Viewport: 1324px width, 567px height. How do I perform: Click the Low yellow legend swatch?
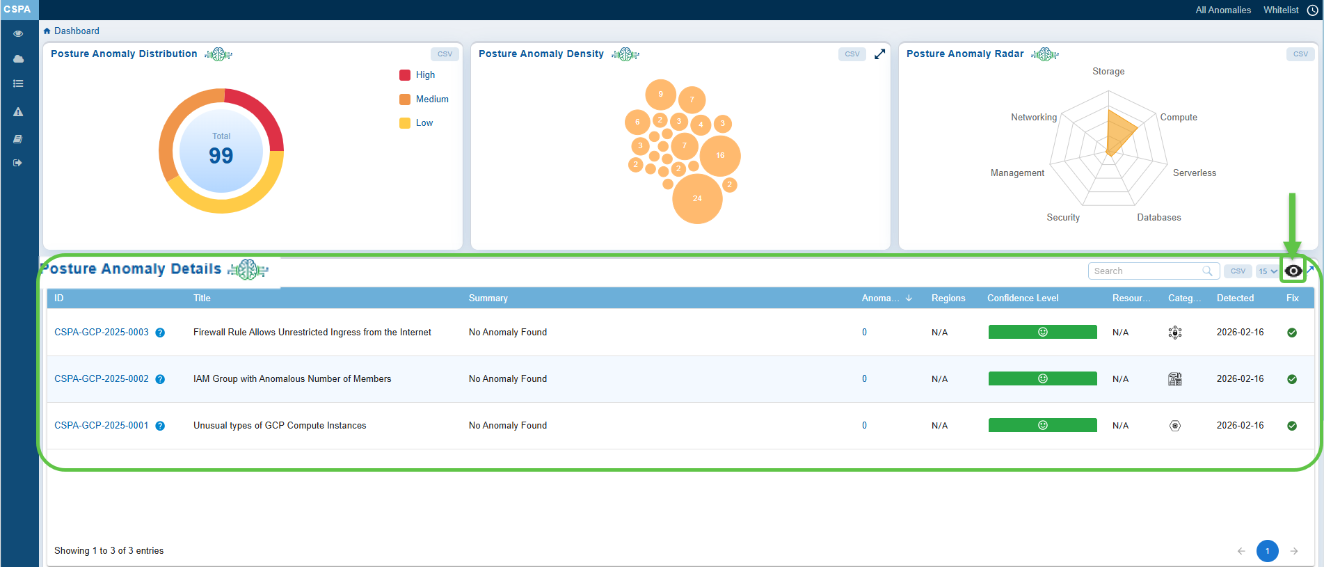(405, 123)
